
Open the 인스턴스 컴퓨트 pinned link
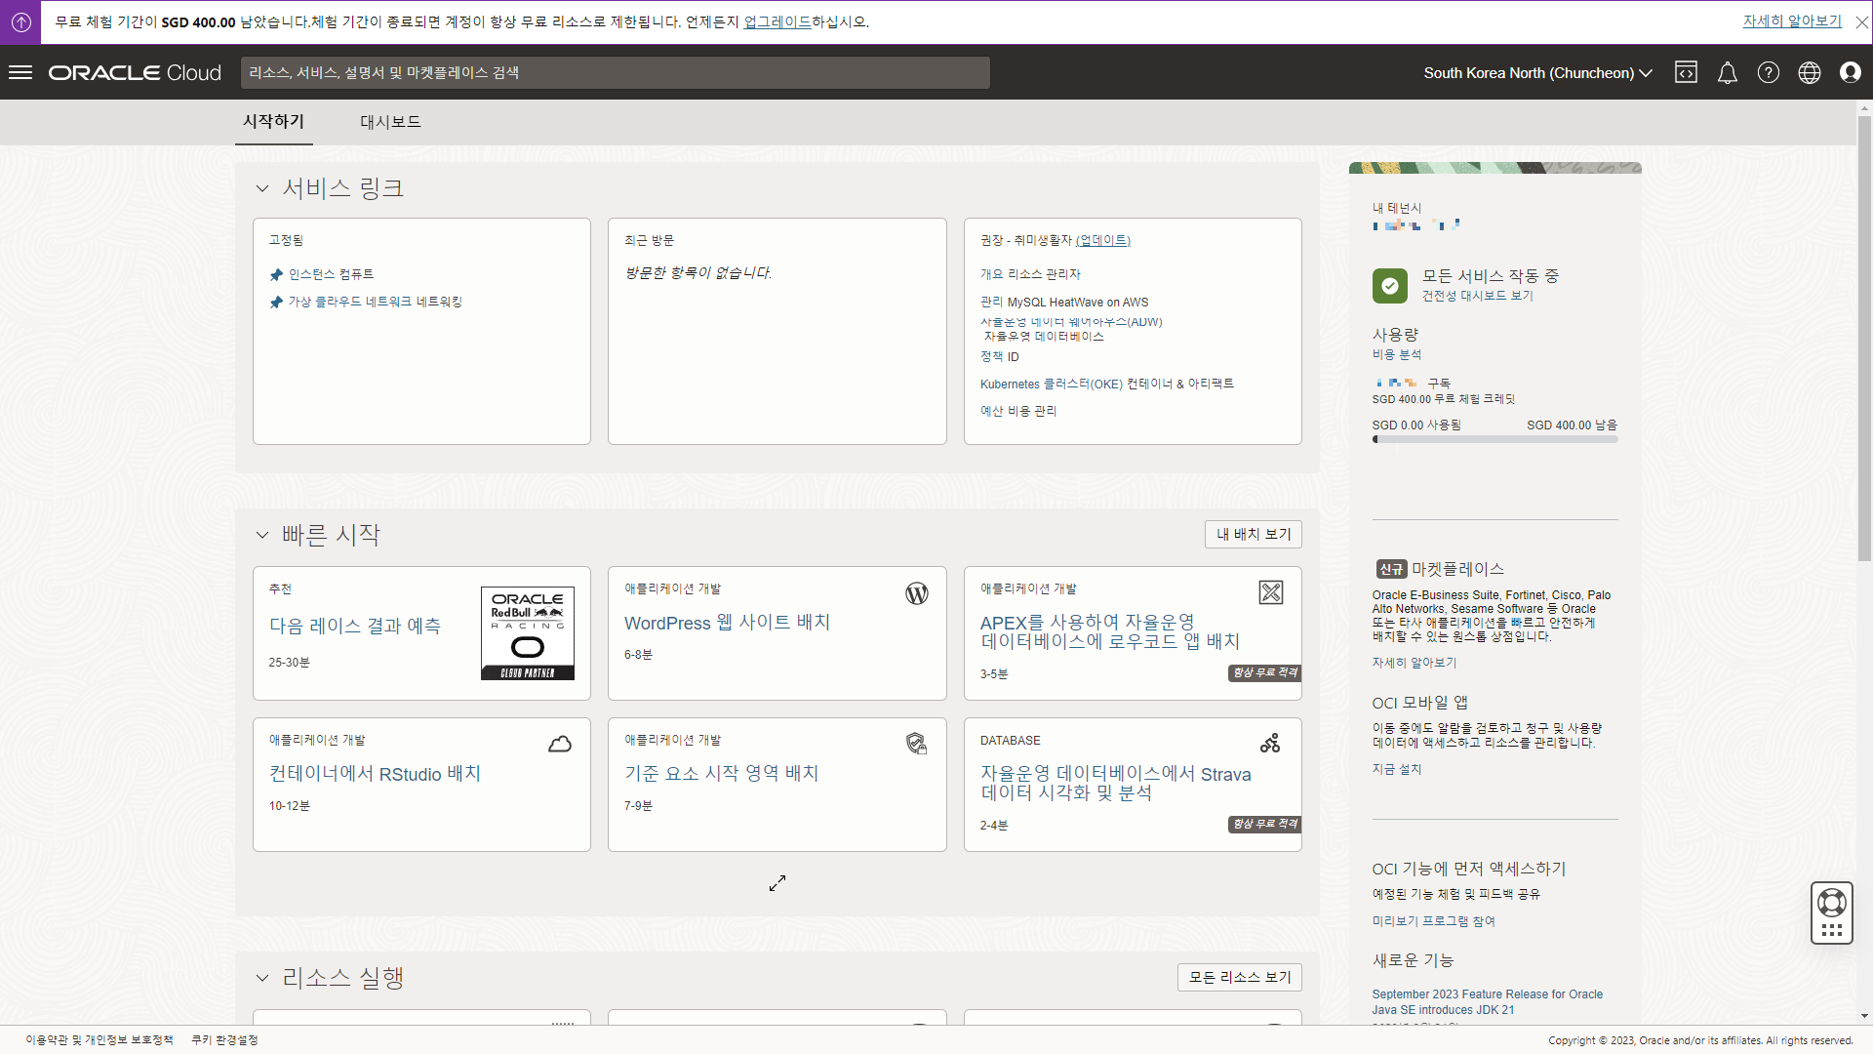tap(331, 274)
